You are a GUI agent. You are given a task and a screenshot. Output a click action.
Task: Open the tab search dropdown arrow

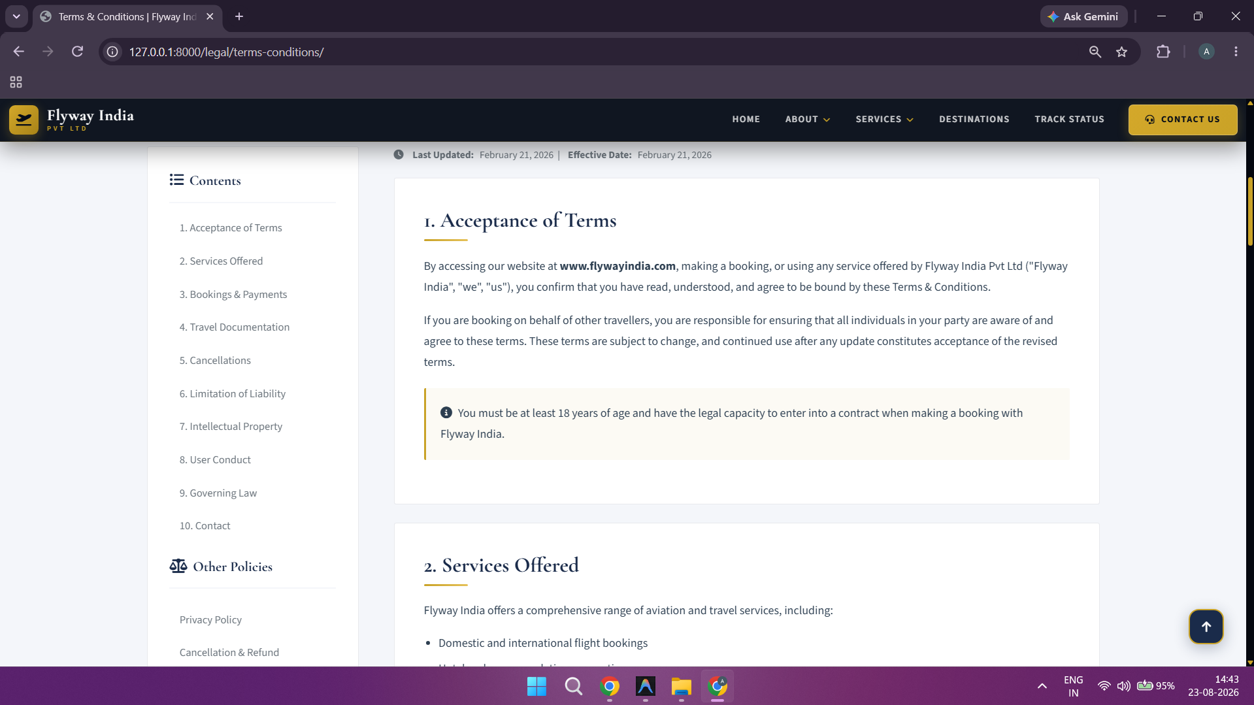[x=16, y=16]
